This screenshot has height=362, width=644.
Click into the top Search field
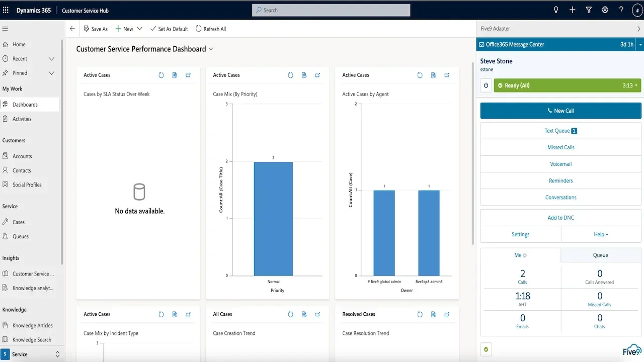[x=331, y=10]
